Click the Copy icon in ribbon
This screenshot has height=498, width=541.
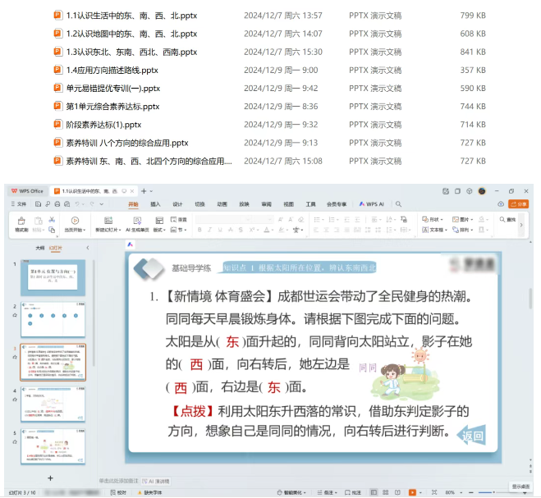coord(52,230)
